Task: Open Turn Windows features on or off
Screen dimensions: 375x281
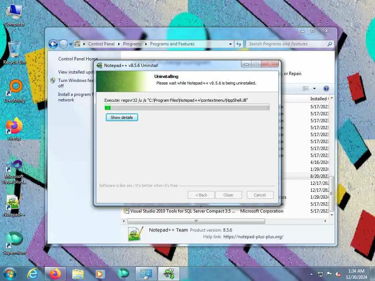Action: pos(75,83)
